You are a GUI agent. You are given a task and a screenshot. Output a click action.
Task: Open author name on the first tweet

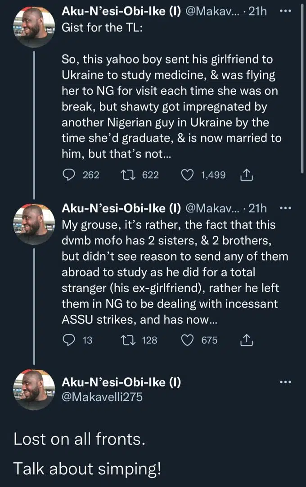[121, 12]
